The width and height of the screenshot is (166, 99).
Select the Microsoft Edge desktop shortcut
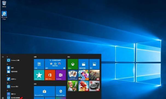click(x=4, y=15)
